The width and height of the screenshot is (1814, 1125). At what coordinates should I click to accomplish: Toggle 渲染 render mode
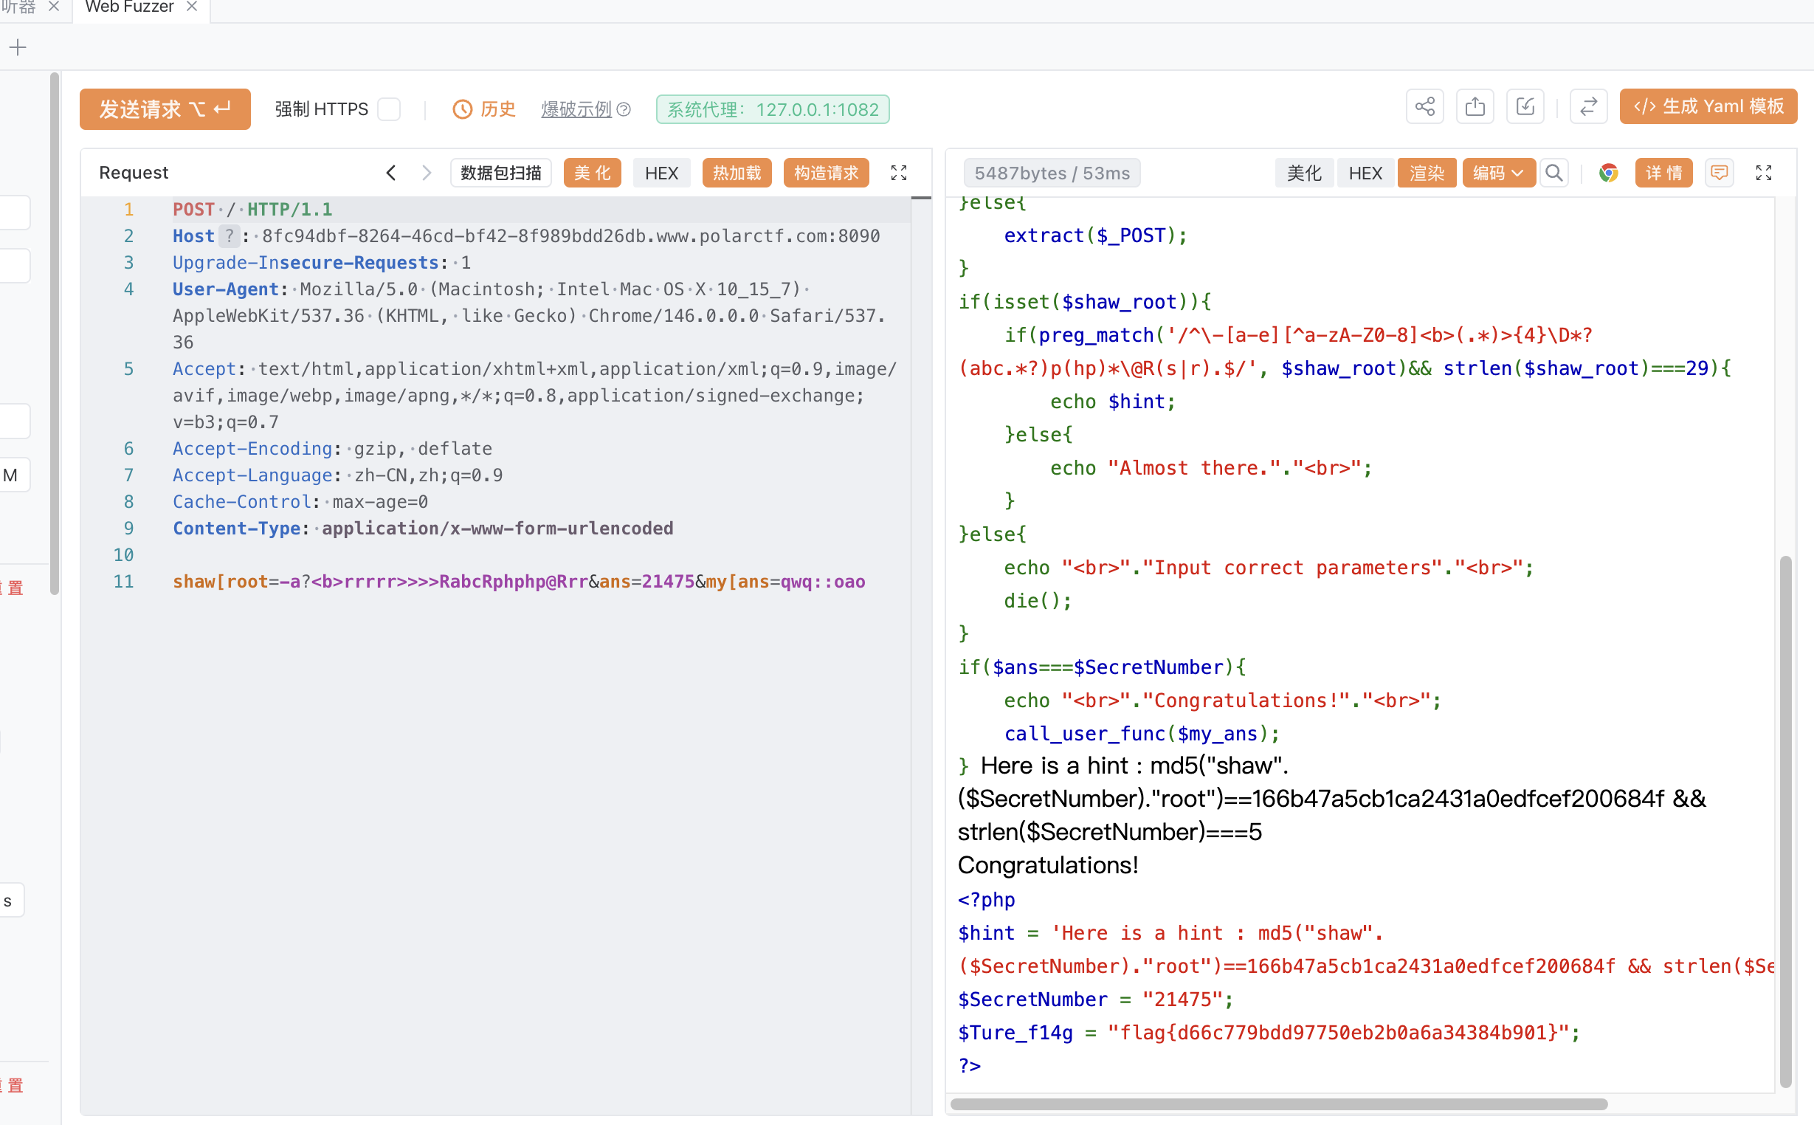(x=1427, y=173)
